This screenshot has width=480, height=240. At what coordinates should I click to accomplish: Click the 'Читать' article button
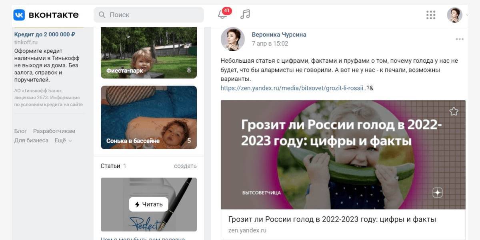[x=148, y=204]
